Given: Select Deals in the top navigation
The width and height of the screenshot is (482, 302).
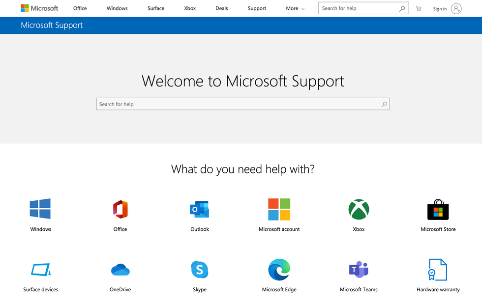Looking at the screenshot, I should (x=221, y=8).
